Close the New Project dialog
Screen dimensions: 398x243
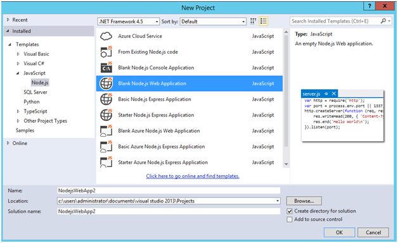click(385, 6)
